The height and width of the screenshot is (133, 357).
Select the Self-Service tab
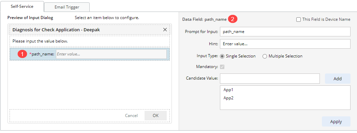pyautogui.click(x=22, y=6)
